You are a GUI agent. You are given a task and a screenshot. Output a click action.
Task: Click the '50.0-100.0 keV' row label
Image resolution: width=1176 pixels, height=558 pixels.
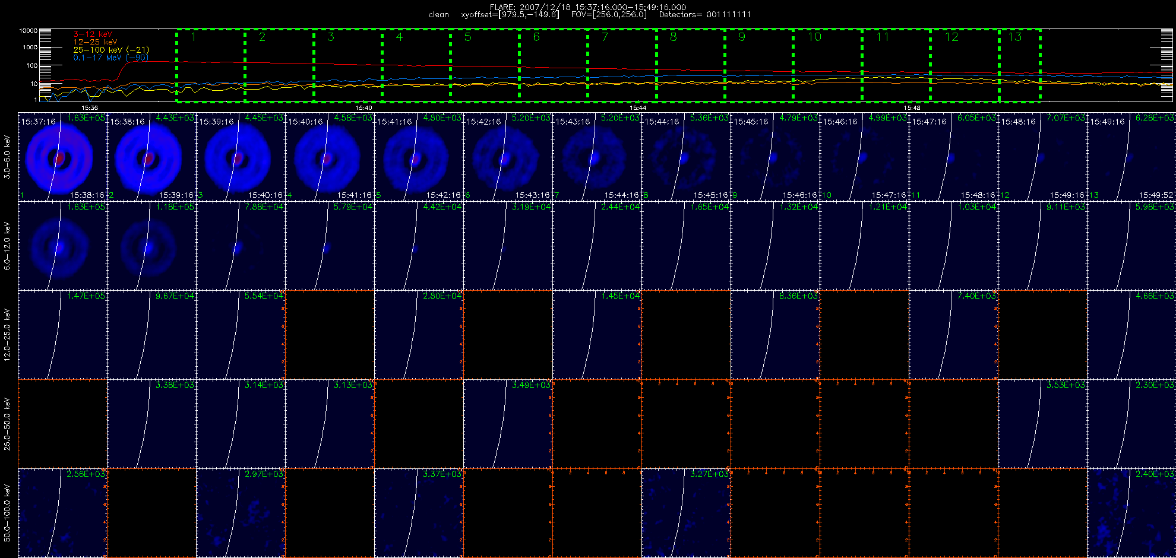click(7, 513)
